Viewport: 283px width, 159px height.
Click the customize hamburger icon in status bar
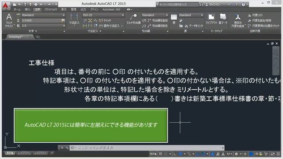point(278,154)
